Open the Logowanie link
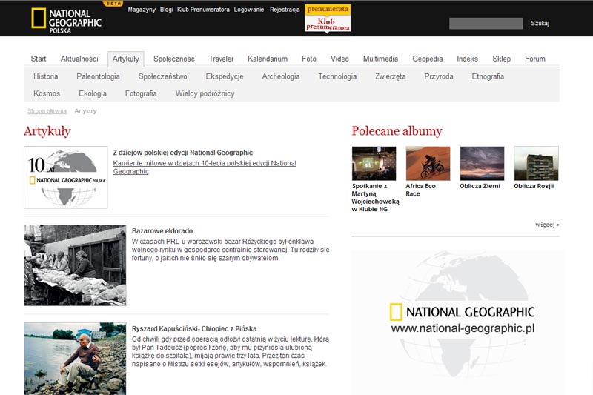593x395 pixels. point(249,10)
